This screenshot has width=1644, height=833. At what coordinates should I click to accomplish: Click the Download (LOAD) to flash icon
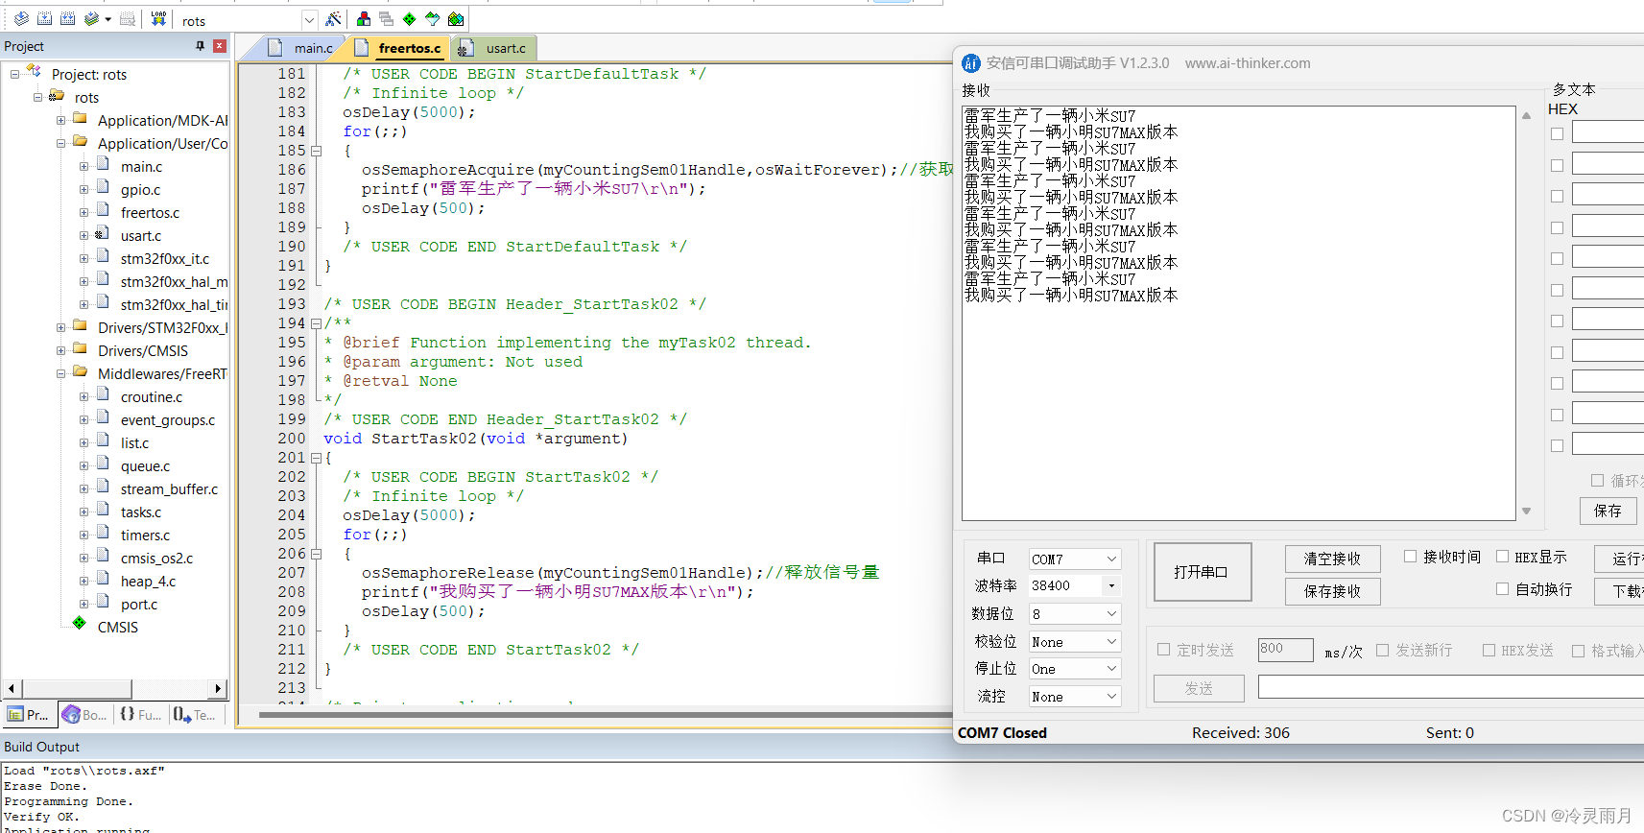(x=158, y=19)
